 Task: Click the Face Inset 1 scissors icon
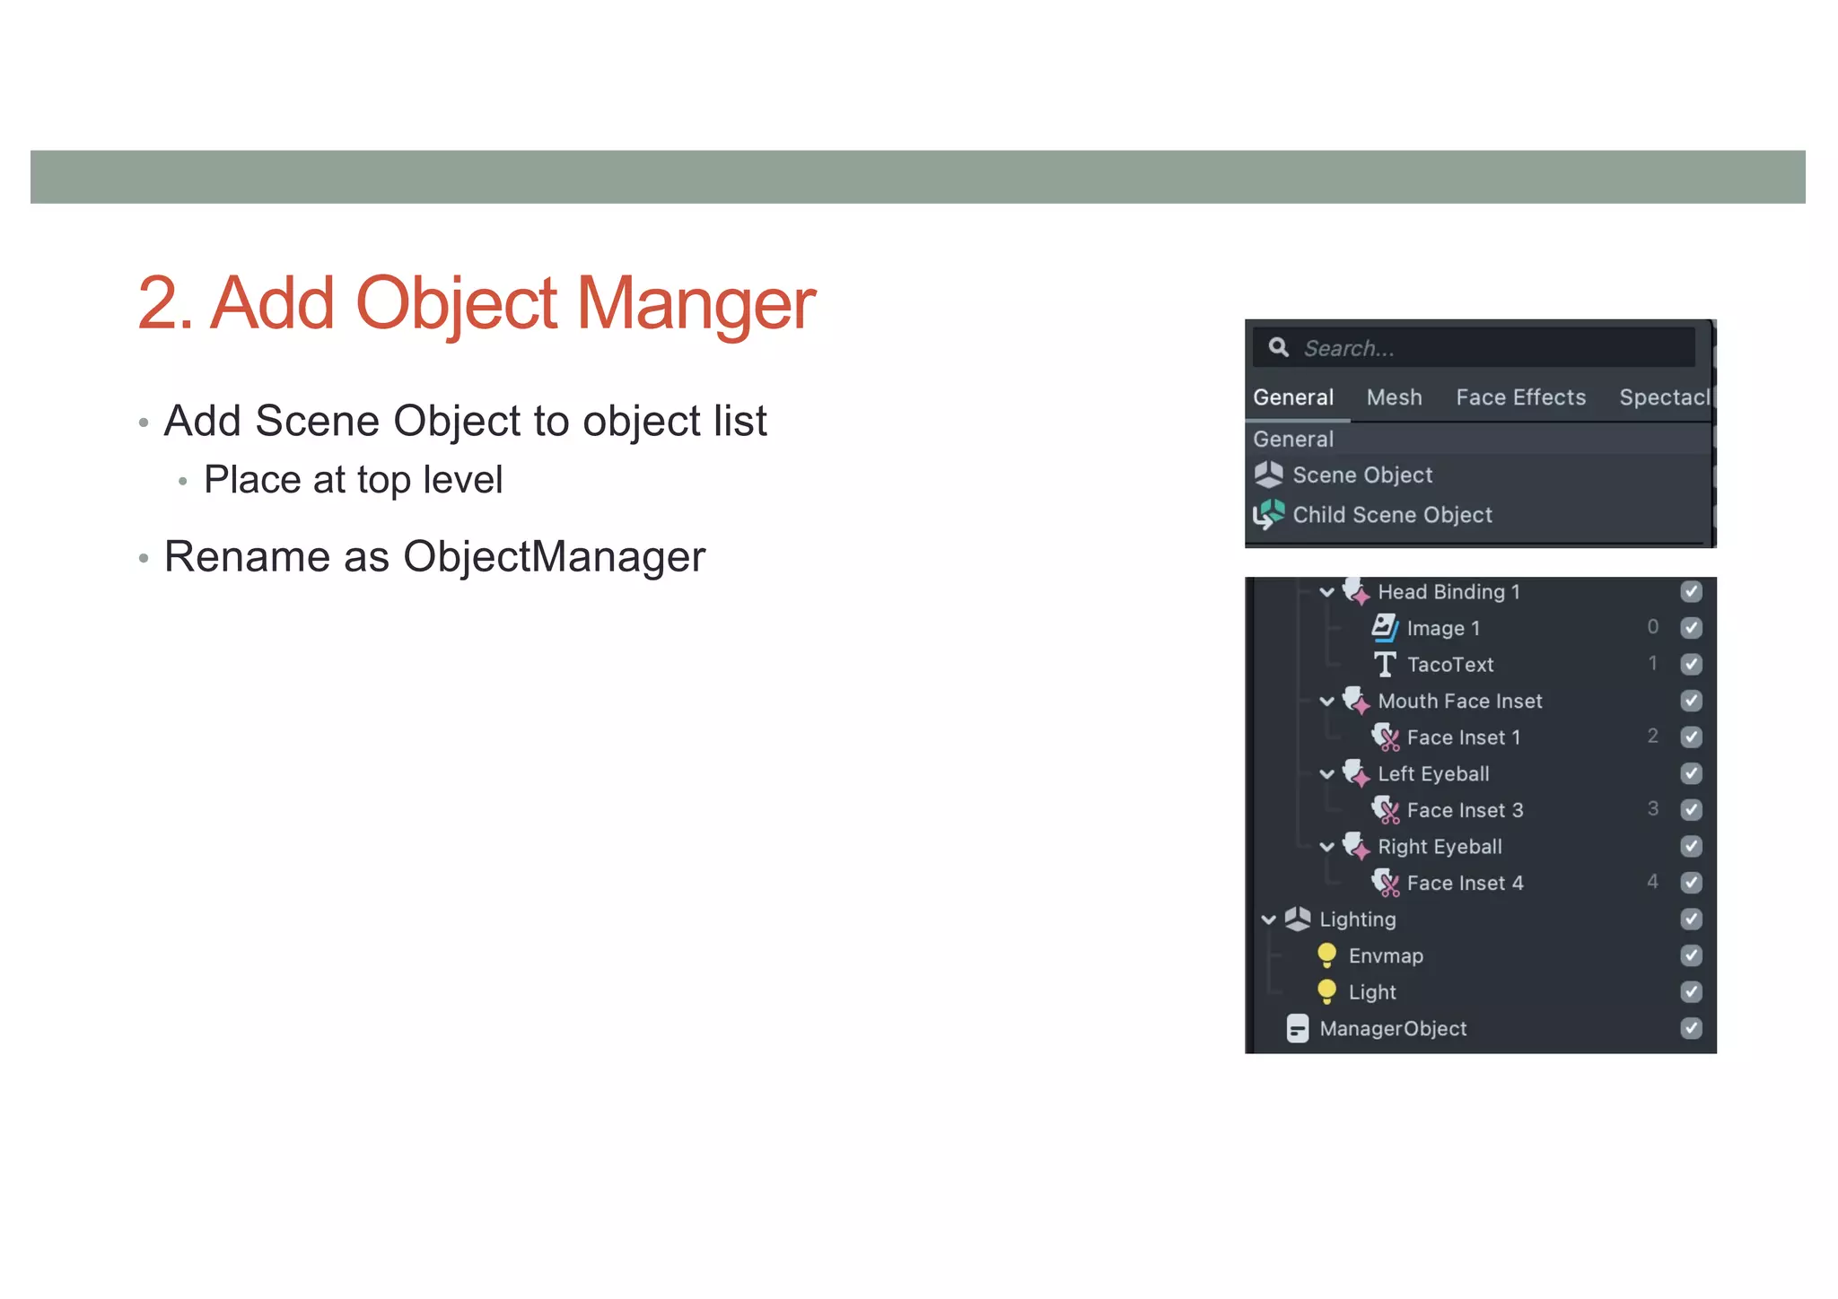[1386, 737]
